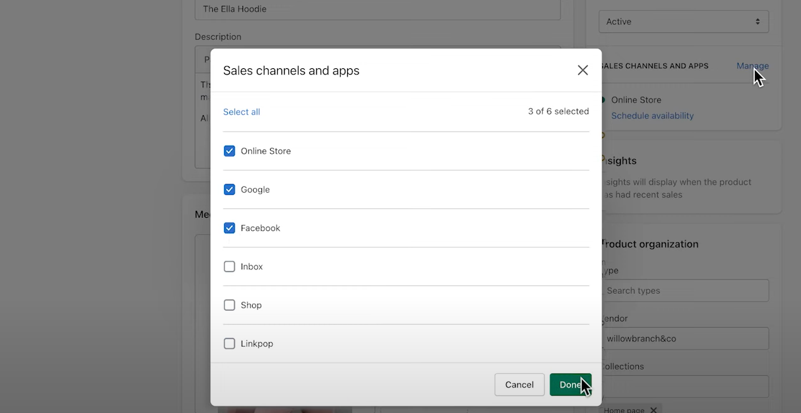Enable the Linkpop sales channel
Viewport: 801px width, 413px height.
229,344
